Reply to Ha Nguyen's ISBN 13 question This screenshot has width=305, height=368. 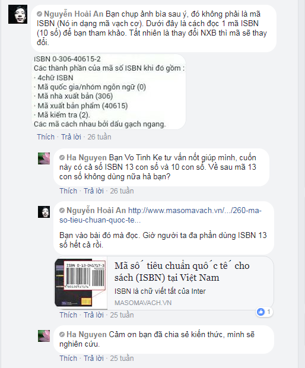tap(94, 191)
